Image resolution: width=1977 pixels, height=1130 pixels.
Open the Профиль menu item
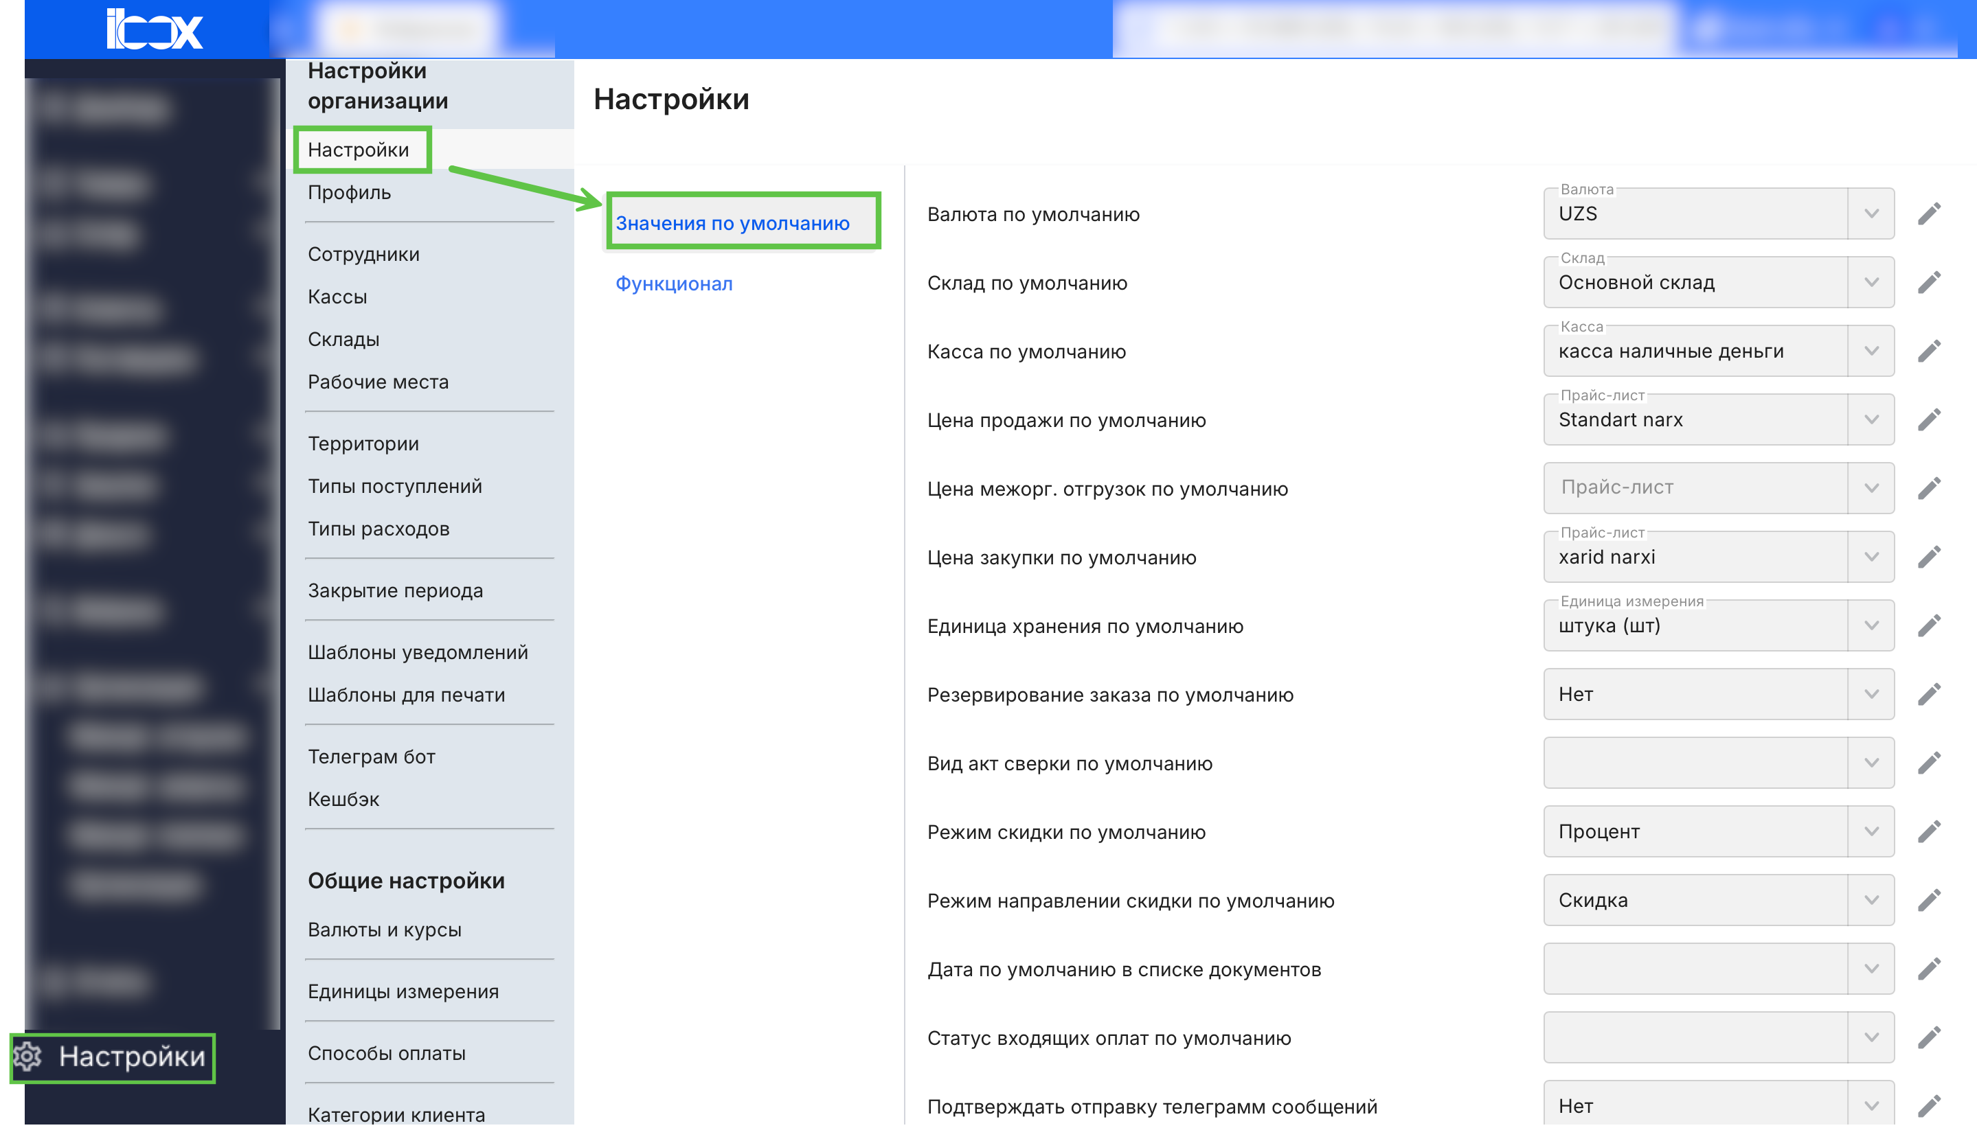coord(350,192)
